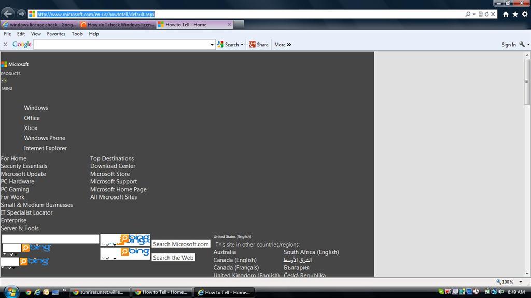Click the wide white search input on the page
The height and width of the screenshot is (298, 531).
[50, 239]
